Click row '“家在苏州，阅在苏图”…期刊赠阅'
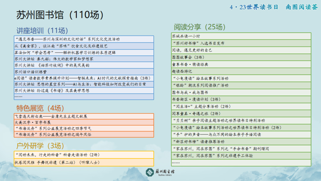321x181 pixels. (241, 148)
